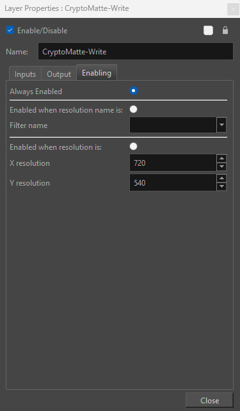Image resolution: width=240 pixels, height=411 pixels.
Task: Click the X resolution field showing 720
Action: [173, 163]
